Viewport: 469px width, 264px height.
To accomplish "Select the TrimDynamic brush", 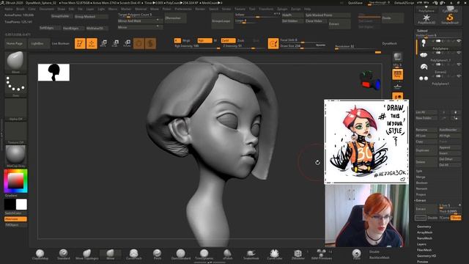I will pyautogui.click(x=204, y=254).
